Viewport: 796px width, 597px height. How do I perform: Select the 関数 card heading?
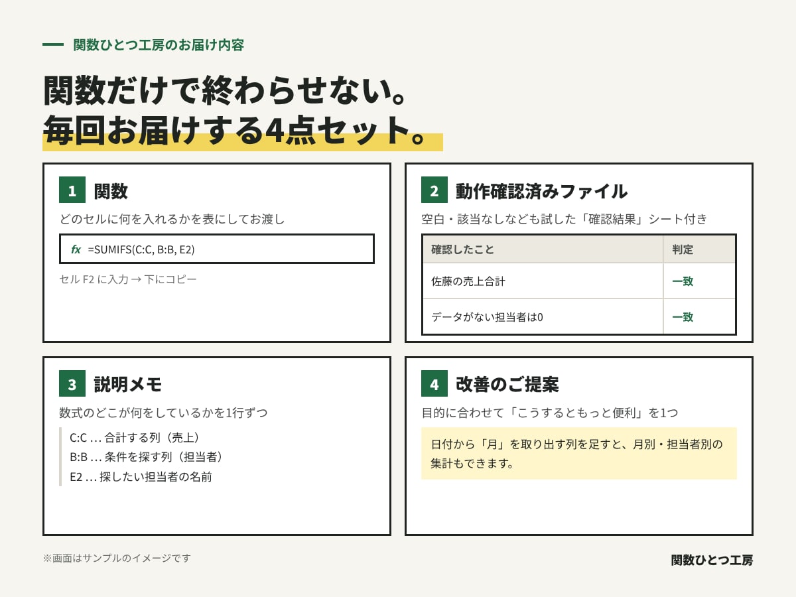111,191
